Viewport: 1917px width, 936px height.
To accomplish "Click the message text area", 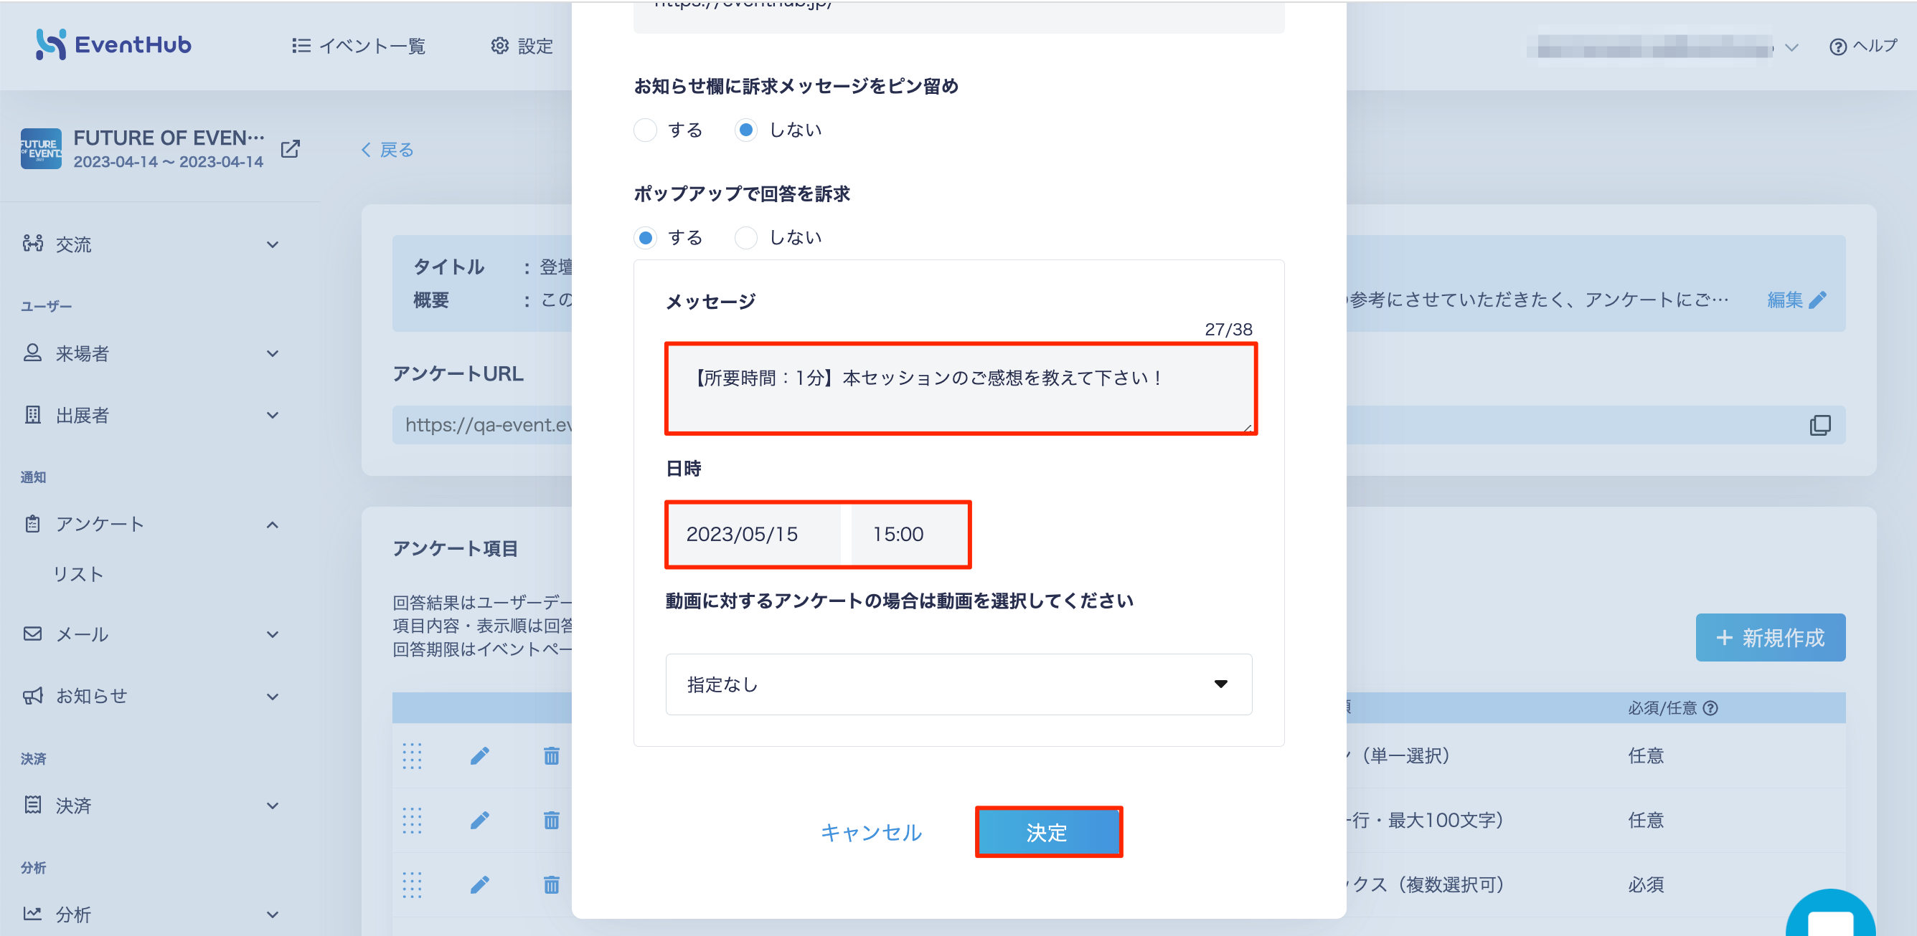I will click(960, 389).
